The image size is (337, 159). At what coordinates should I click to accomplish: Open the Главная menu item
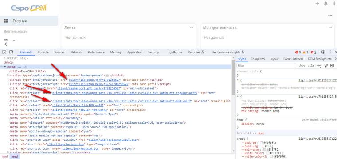tap(29, 21)
